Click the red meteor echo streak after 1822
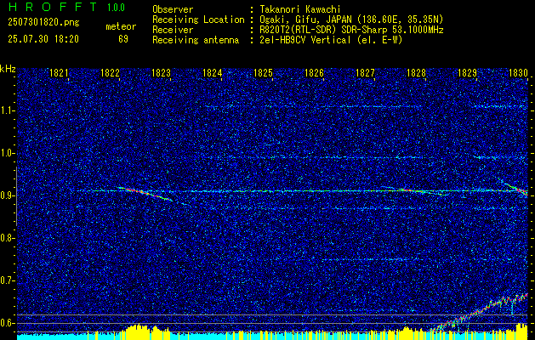 coord(145,194)
